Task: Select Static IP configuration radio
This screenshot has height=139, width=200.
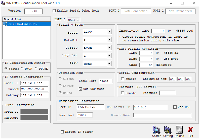Action: [6, 68]
